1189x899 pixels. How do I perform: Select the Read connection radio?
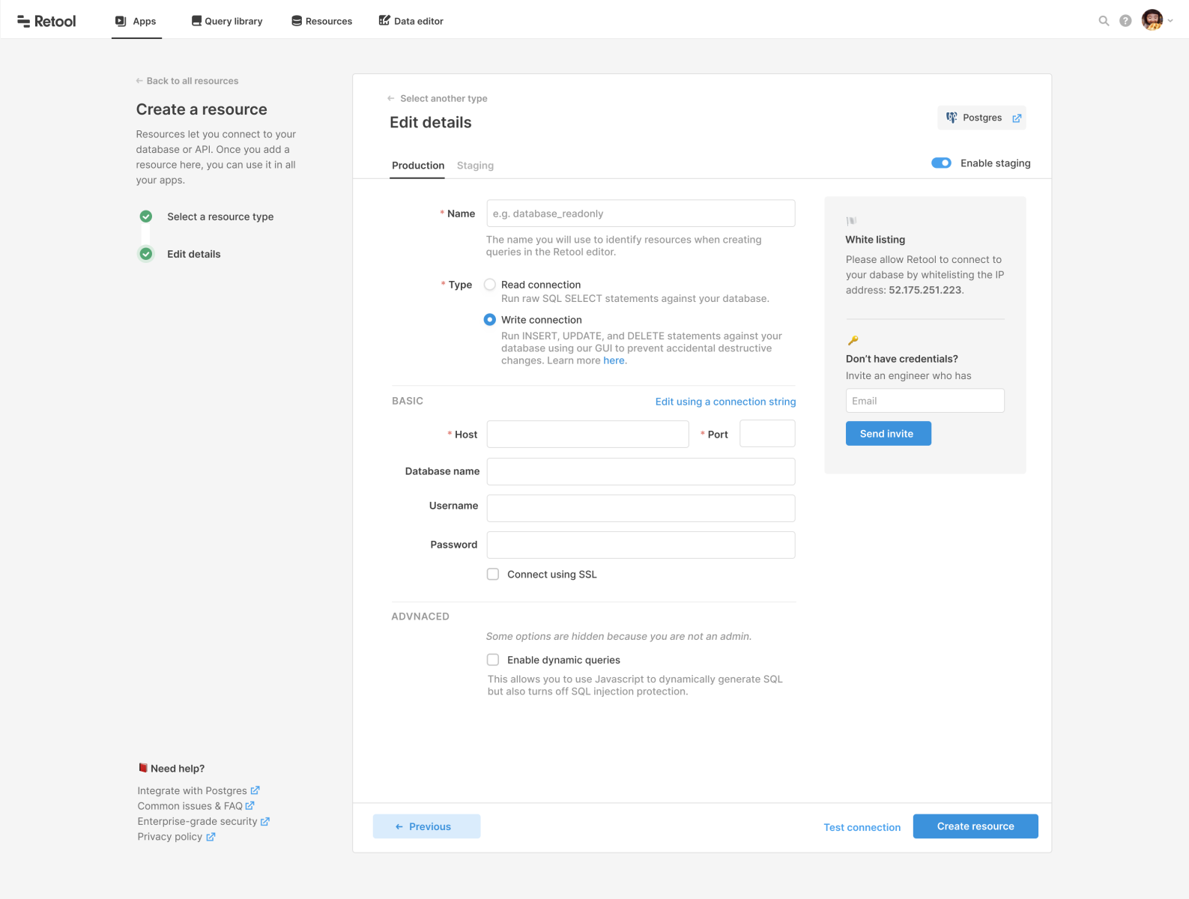pyautogui.click(x=490, y=285)
